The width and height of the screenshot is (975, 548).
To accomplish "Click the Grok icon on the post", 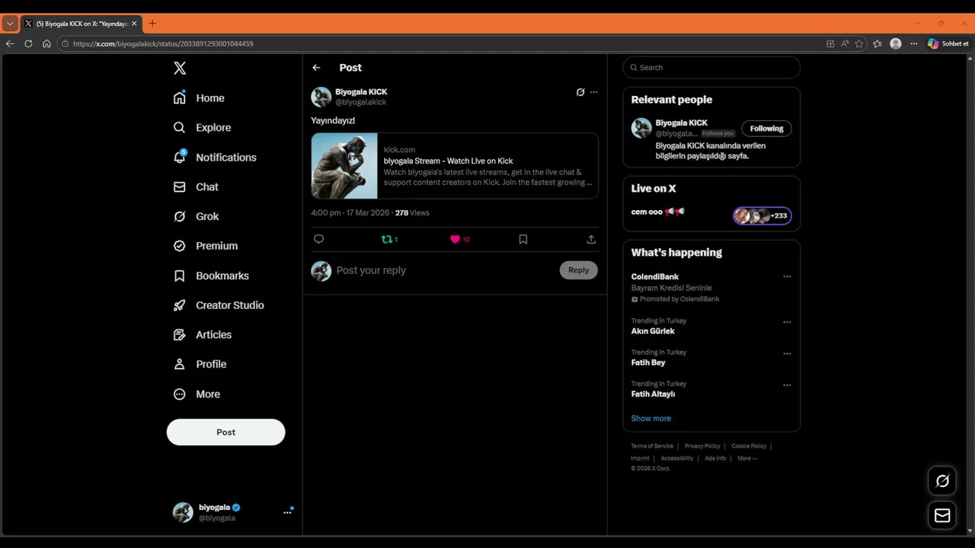I will point(580,92).
